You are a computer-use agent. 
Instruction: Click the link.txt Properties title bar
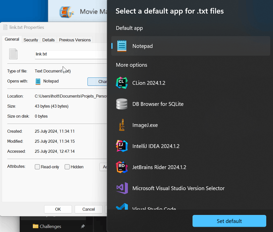click(54, 27)
